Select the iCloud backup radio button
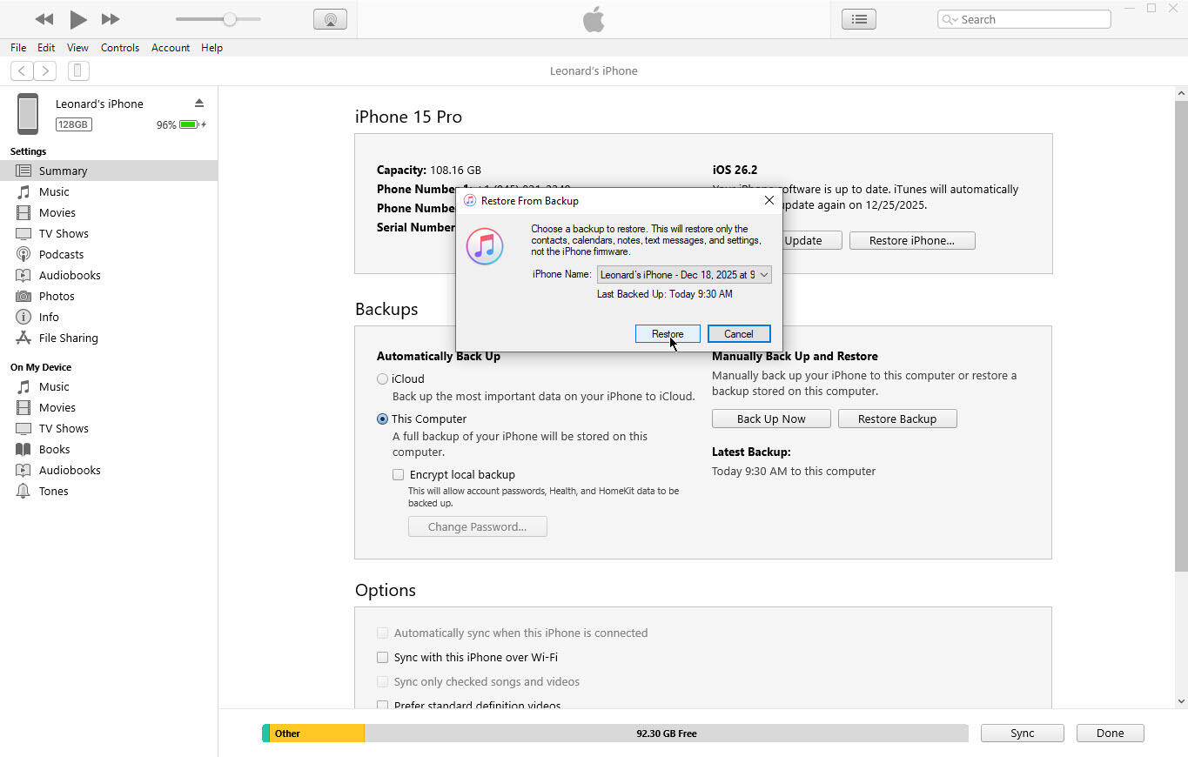This screenshot has width=1188, height=757. pos(382,379)
